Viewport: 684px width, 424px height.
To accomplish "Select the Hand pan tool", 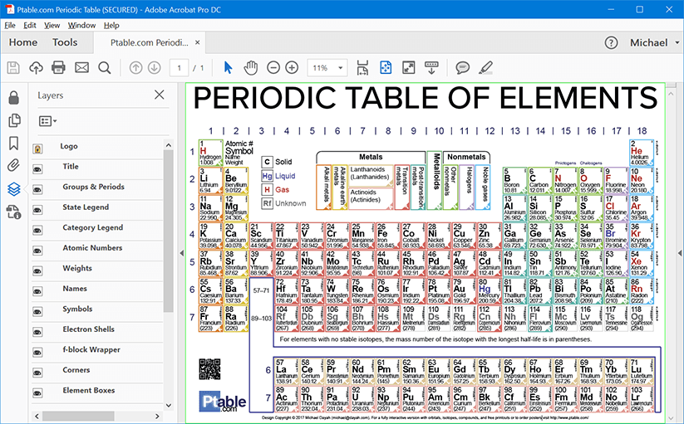I will point(251,67).
